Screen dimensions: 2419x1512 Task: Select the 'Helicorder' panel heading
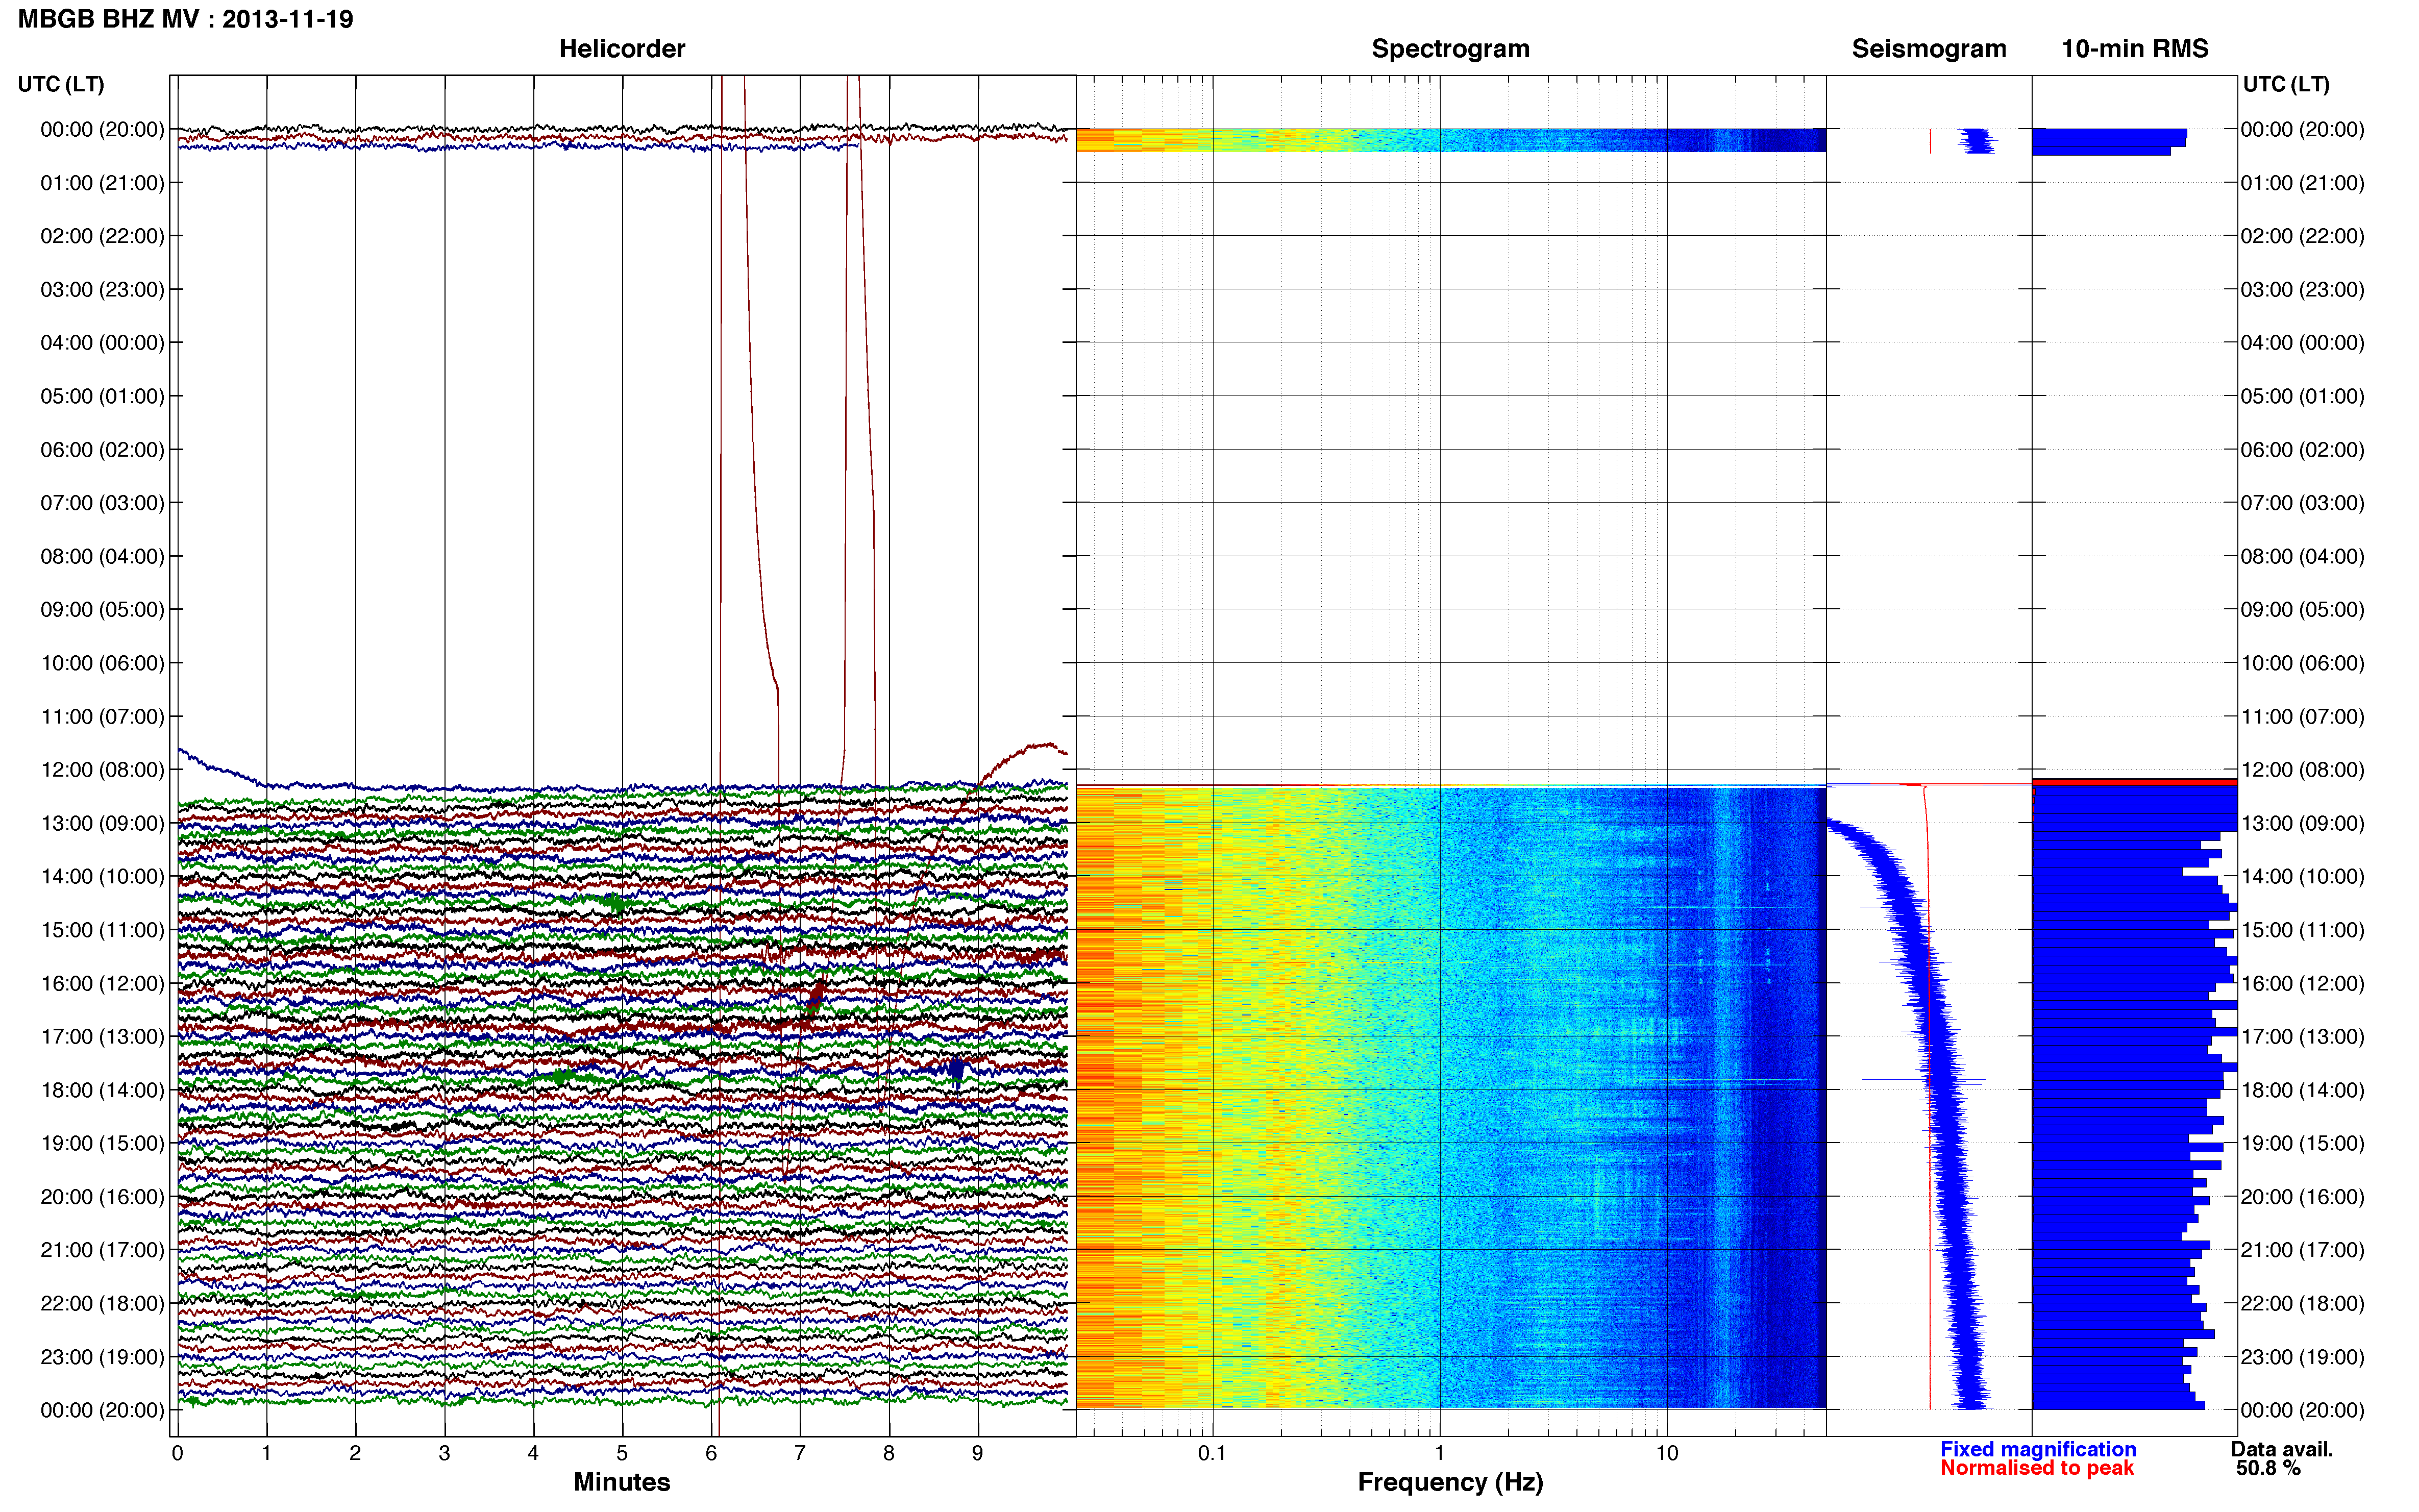tap(622, 49)
